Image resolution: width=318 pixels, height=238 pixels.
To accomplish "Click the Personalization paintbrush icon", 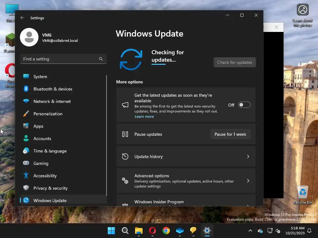I will pyautogui.click(x=26, y=113).
